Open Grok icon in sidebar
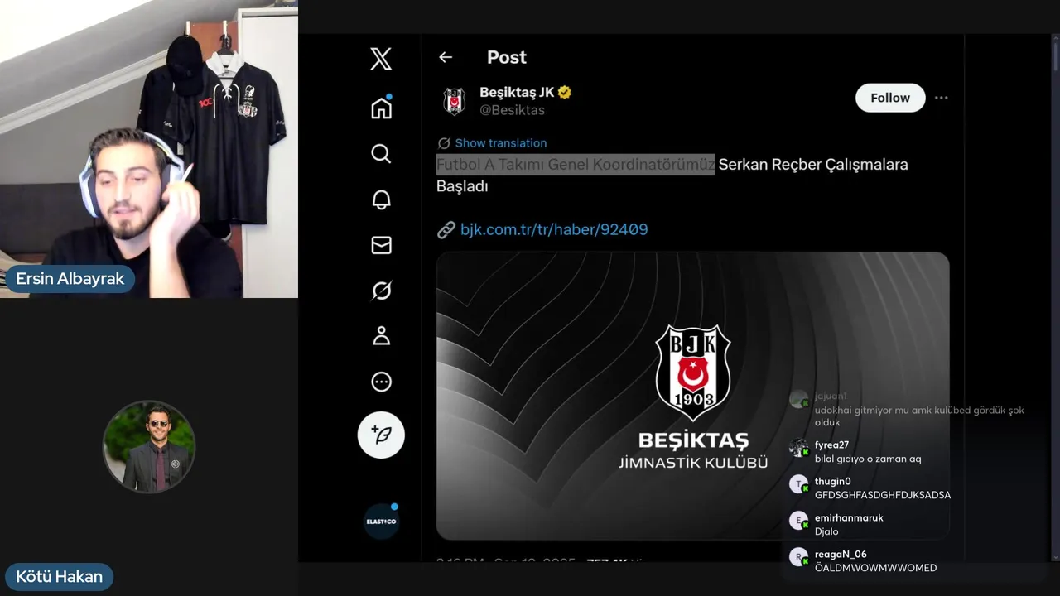Image resolution: width=1060 pixels, height=596 pixels. (x=381, y=291)
